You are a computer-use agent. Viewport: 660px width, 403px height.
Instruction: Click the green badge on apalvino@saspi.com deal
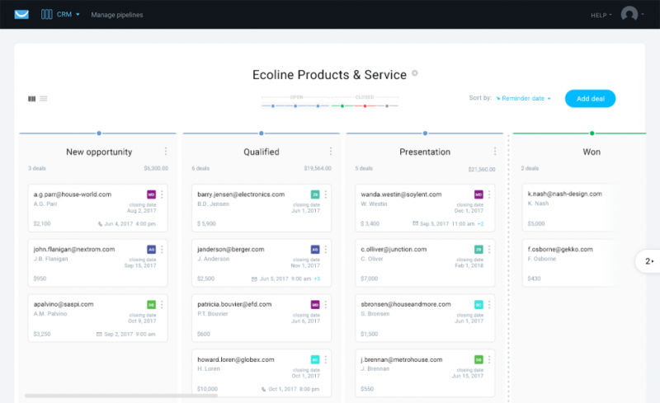(151, 304)
